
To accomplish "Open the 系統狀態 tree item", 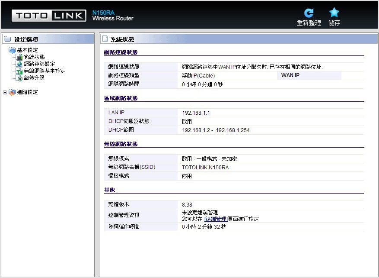I will click(x=34, y=57).
